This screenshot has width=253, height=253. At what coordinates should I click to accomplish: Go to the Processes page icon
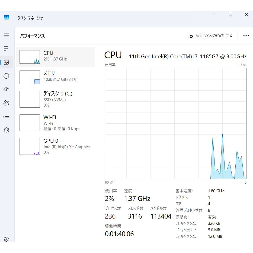(6, 49)
